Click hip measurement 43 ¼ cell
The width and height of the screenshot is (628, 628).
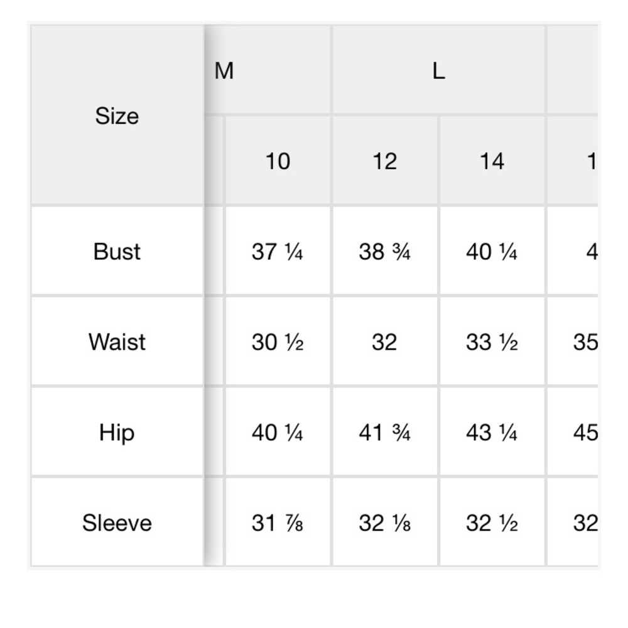(492, 433)
